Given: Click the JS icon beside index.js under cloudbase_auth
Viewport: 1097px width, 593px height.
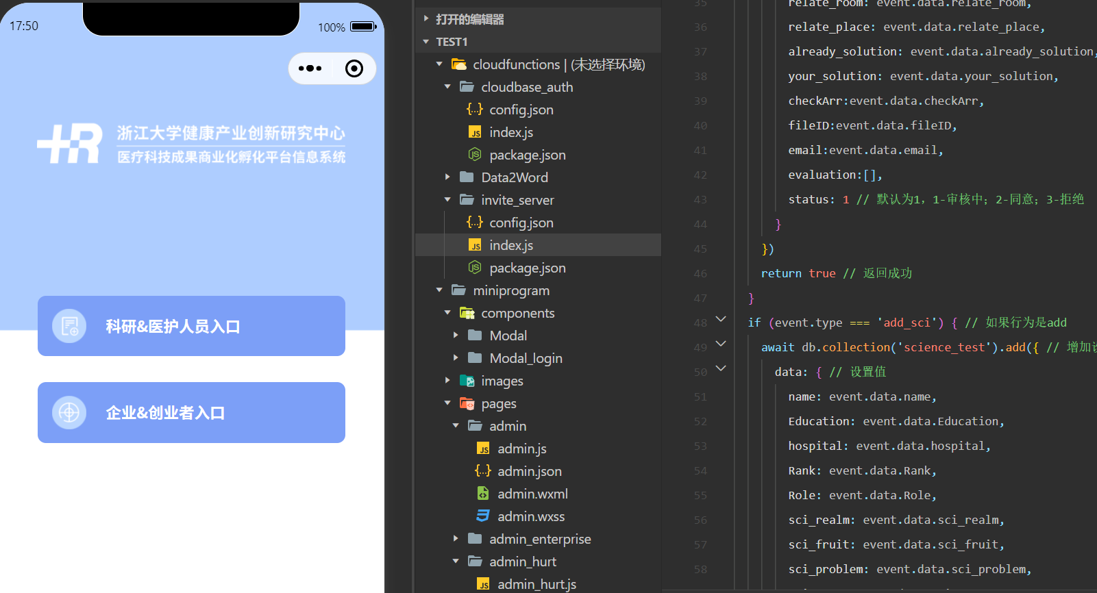Looking at the screenshot, I should (x=475, y=132).
